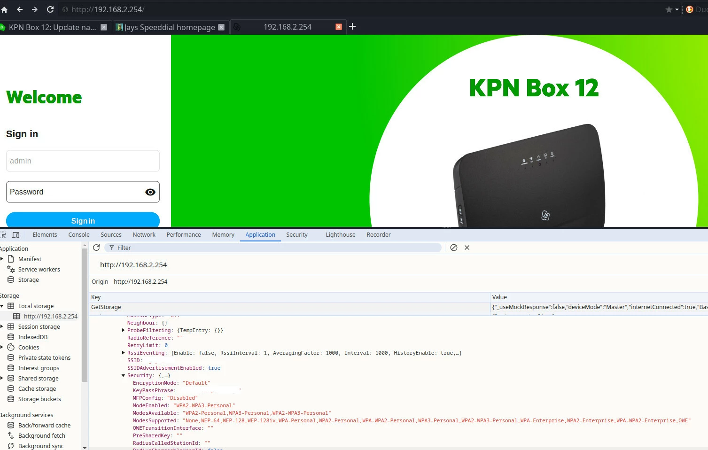Select the Recorder DevTools tab

click(379, 235)
